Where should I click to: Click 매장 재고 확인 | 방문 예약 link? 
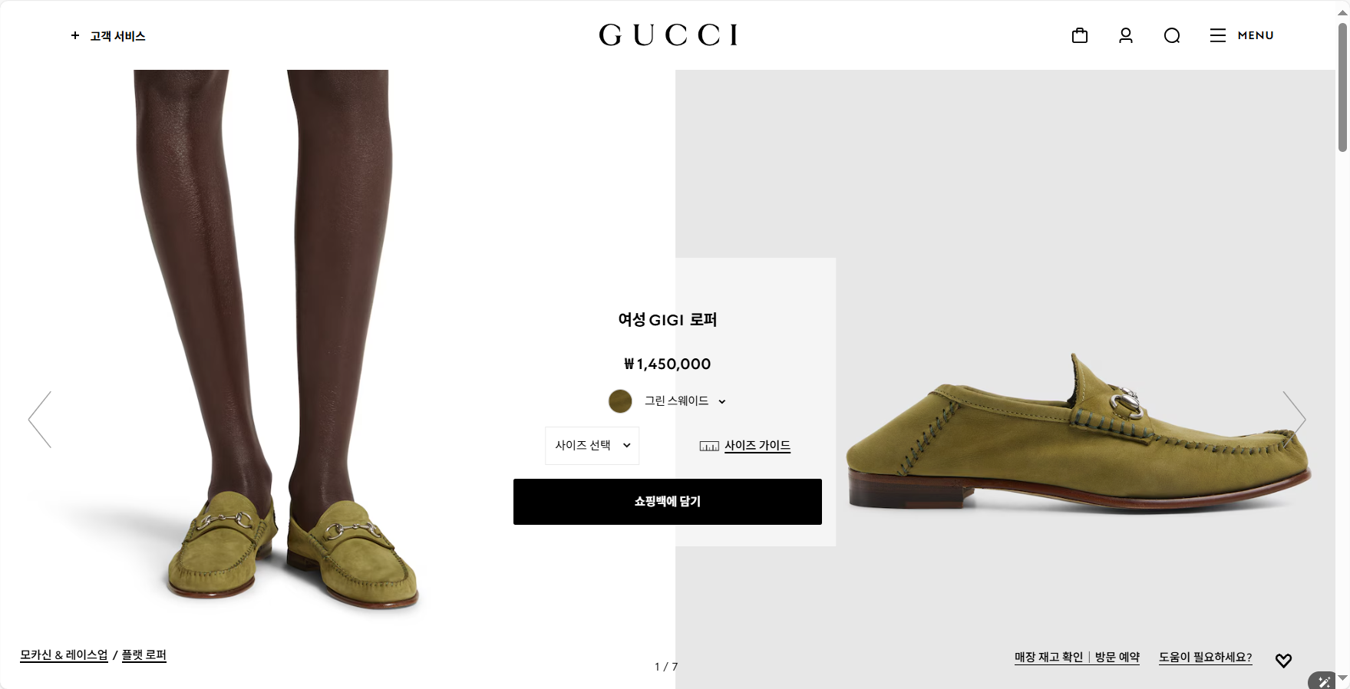1077,657
